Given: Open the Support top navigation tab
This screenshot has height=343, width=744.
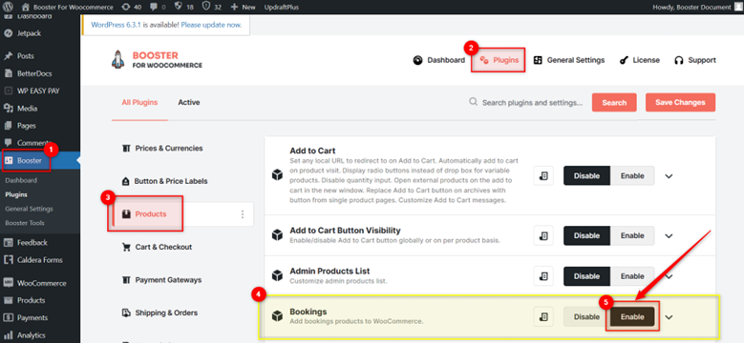Looking at the screenshot, I should (695, 60).
